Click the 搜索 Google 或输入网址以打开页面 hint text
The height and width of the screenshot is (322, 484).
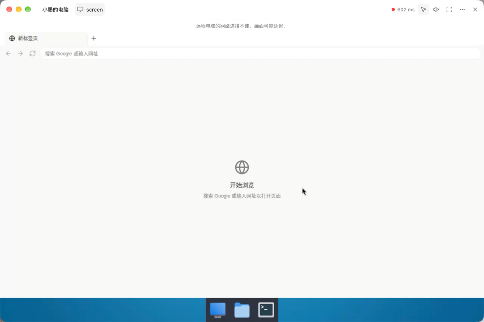(x=242, y=196)
